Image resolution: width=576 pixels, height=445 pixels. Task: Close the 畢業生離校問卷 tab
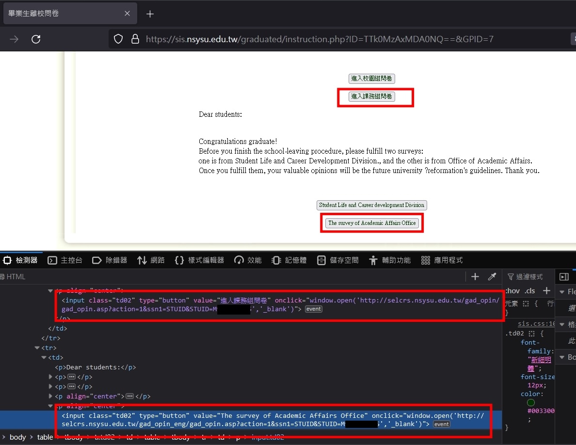click(127, 13)
